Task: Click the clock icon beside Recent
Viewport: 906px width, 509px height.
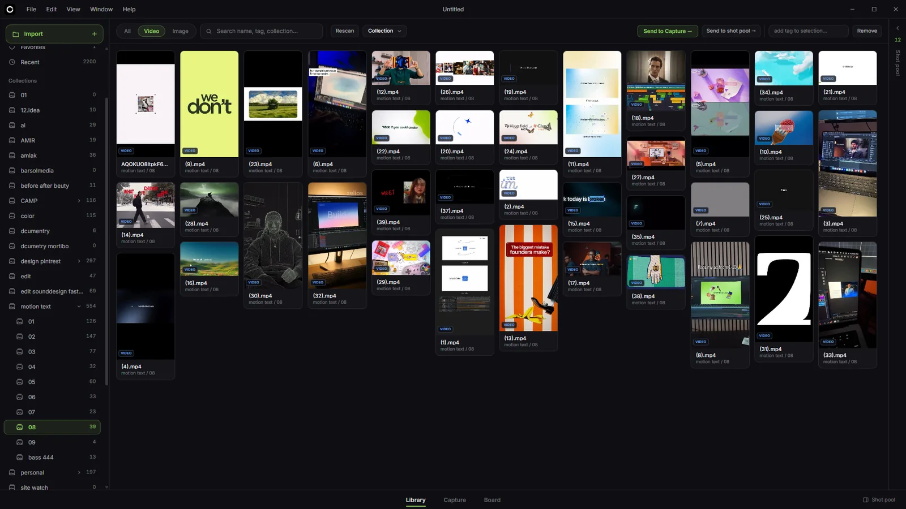Action: pyautogui.click(x=12, y=62)
